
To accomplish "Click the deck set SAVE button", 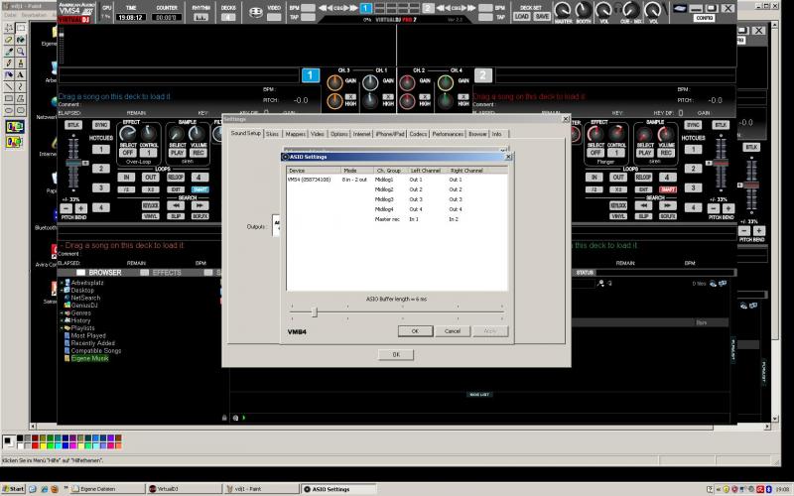I will (x=542, y=16).
